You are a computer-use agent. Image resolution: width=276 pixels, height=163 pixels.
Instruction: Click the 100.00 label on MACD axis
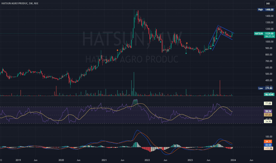point(269,137)
